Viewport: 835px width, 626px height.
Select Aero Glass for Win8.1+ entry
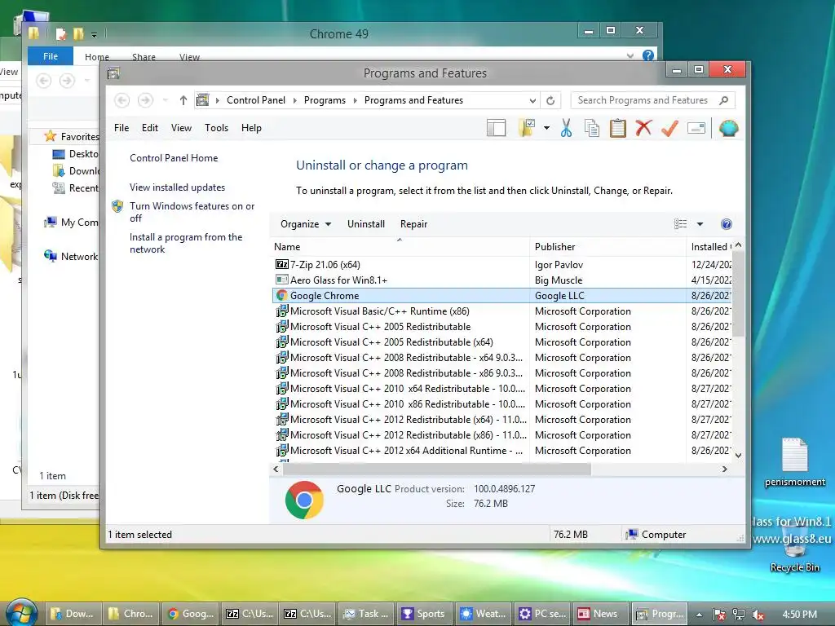(x=338, y=280)
